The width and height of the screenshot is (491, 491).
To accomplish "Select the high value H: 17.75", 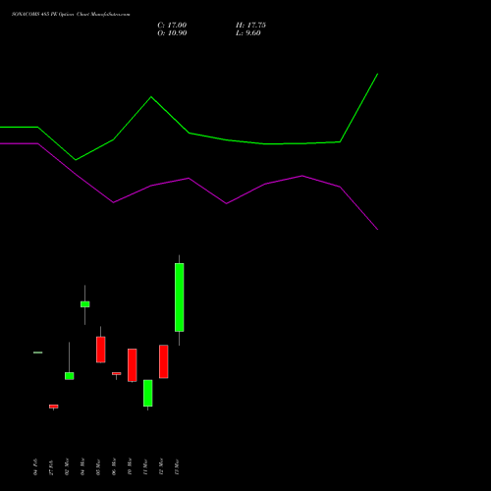I will click(x=250, y=26).
